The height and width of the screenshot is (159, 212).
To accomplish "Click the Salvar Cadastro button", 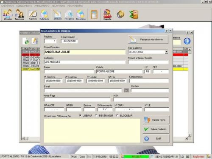I will click(x=156, y=129).
